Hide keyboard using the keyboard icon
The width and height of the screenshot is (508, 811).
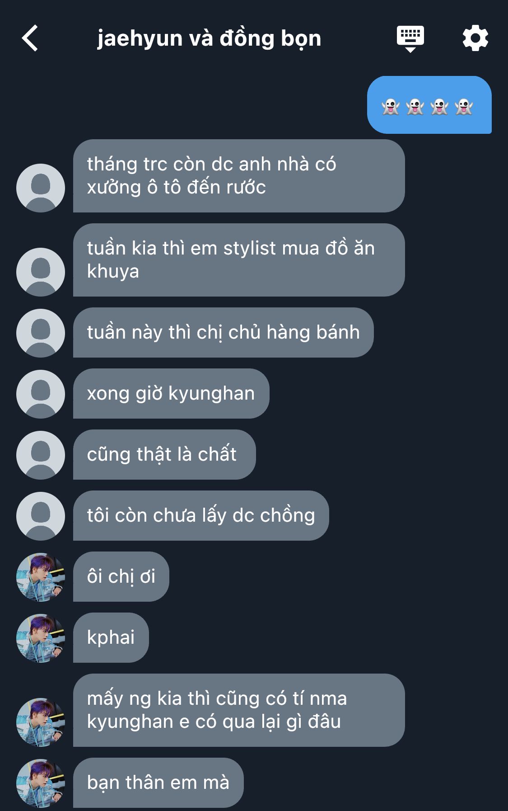[410, 39]
